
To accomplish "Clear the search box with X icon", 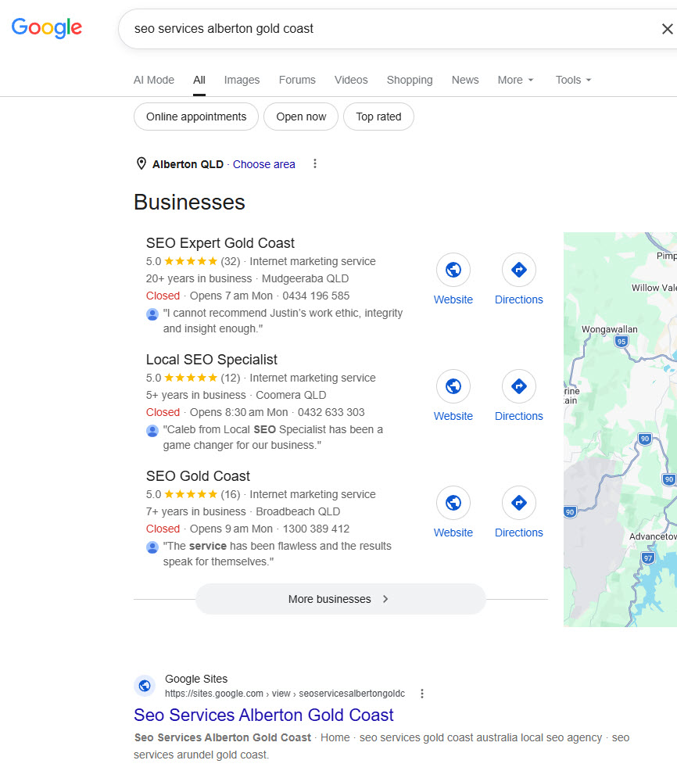I will [x=667, y=29].
